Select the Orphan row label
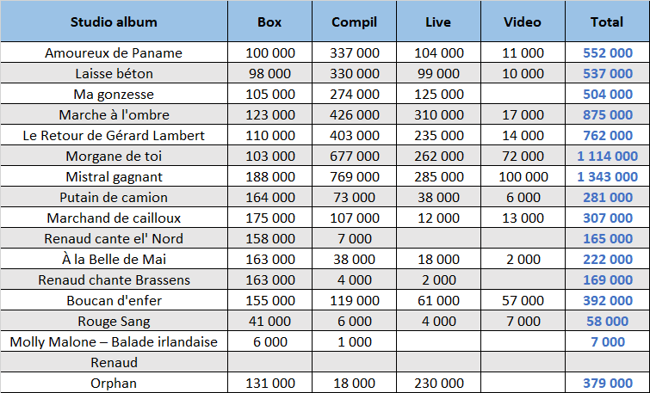 114,383
